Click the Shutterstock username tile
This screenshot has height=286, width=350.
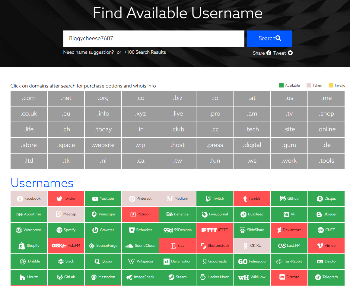click(x=215, y=246)
